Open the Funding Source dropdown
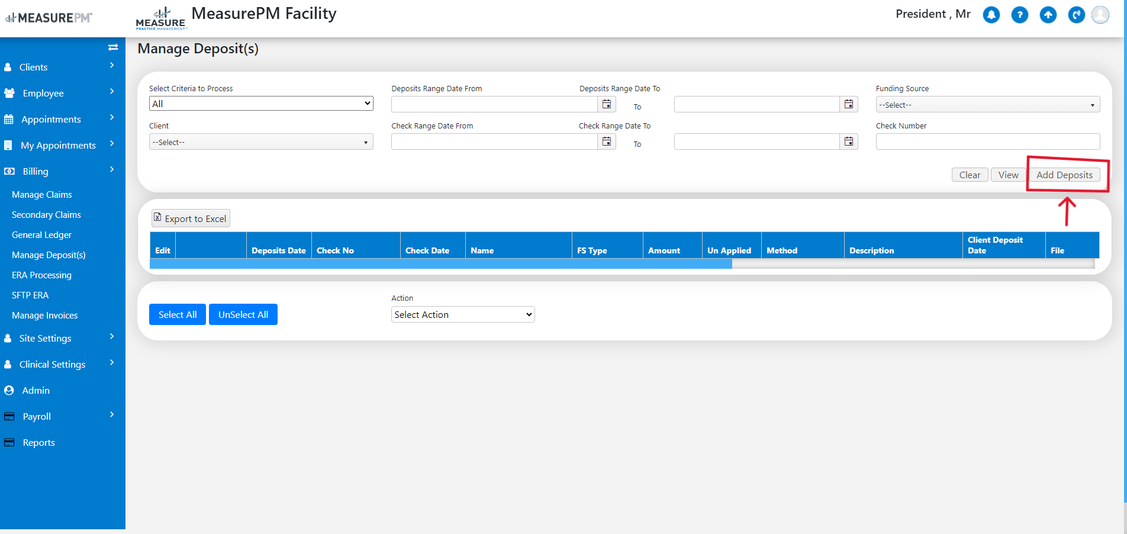This screenshot has height=534, width=1127. coord(988,105)
